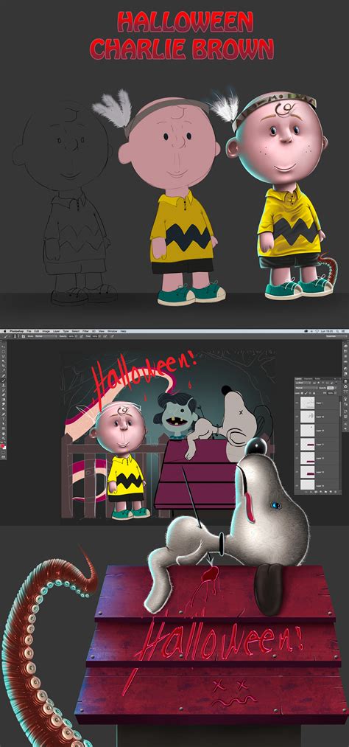The width and height of the screenshot is (349, 747).
Task: Select the Crop tool
Action: point(4,366)
